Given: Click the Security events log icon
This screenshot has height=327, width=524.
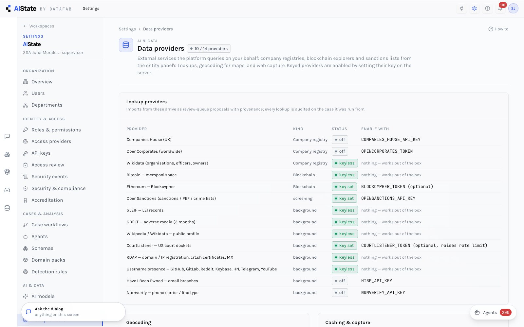Looking at the screenshot, I should pyautogui.click(x=26, y=177).
